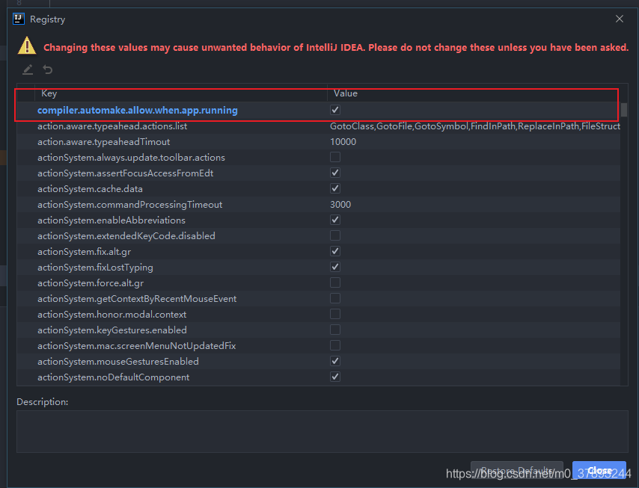This screenshot has height=488, width=639.
Task: Click the yellow warning triangle icon
Action: 27,46
